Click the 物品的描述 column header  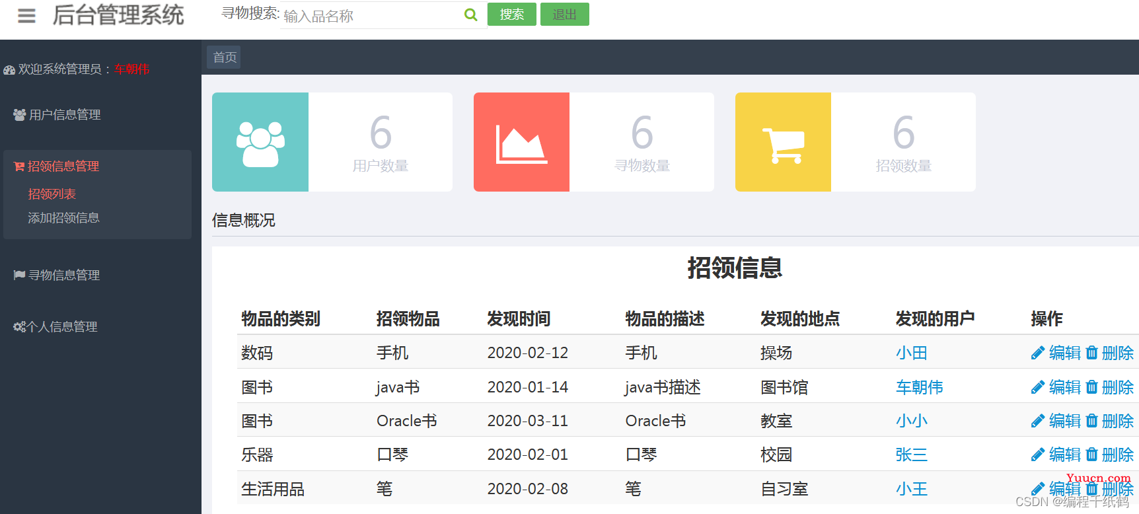[665, 319]
